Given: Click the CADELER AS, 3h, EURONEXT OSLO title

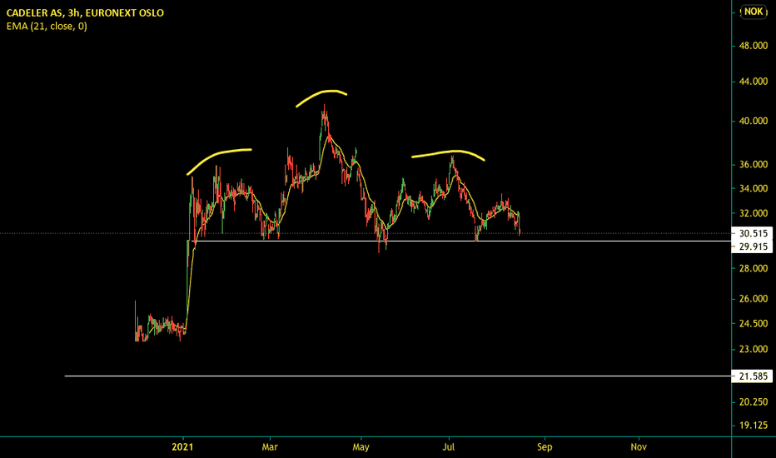Looking at the screenshot, I should (x=85, y=12).
